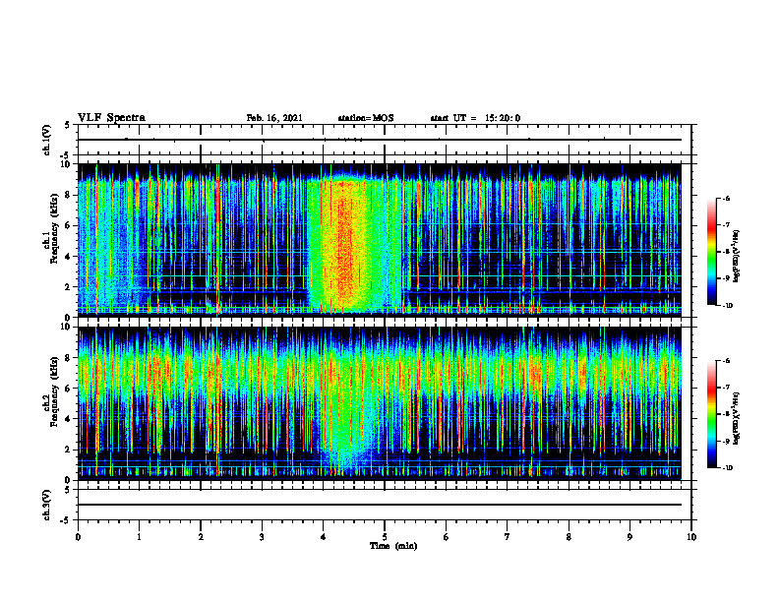Screen dimensions: 779x602
Task: Click the "station=MOS" header text
Action: tap(366, 118)
